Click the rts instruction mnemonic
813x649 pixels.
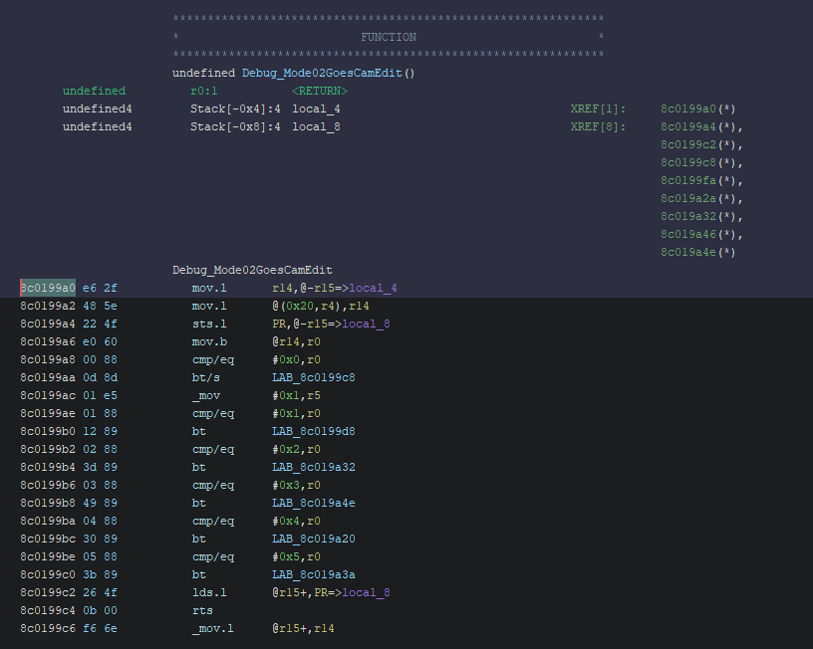[202, 610]
